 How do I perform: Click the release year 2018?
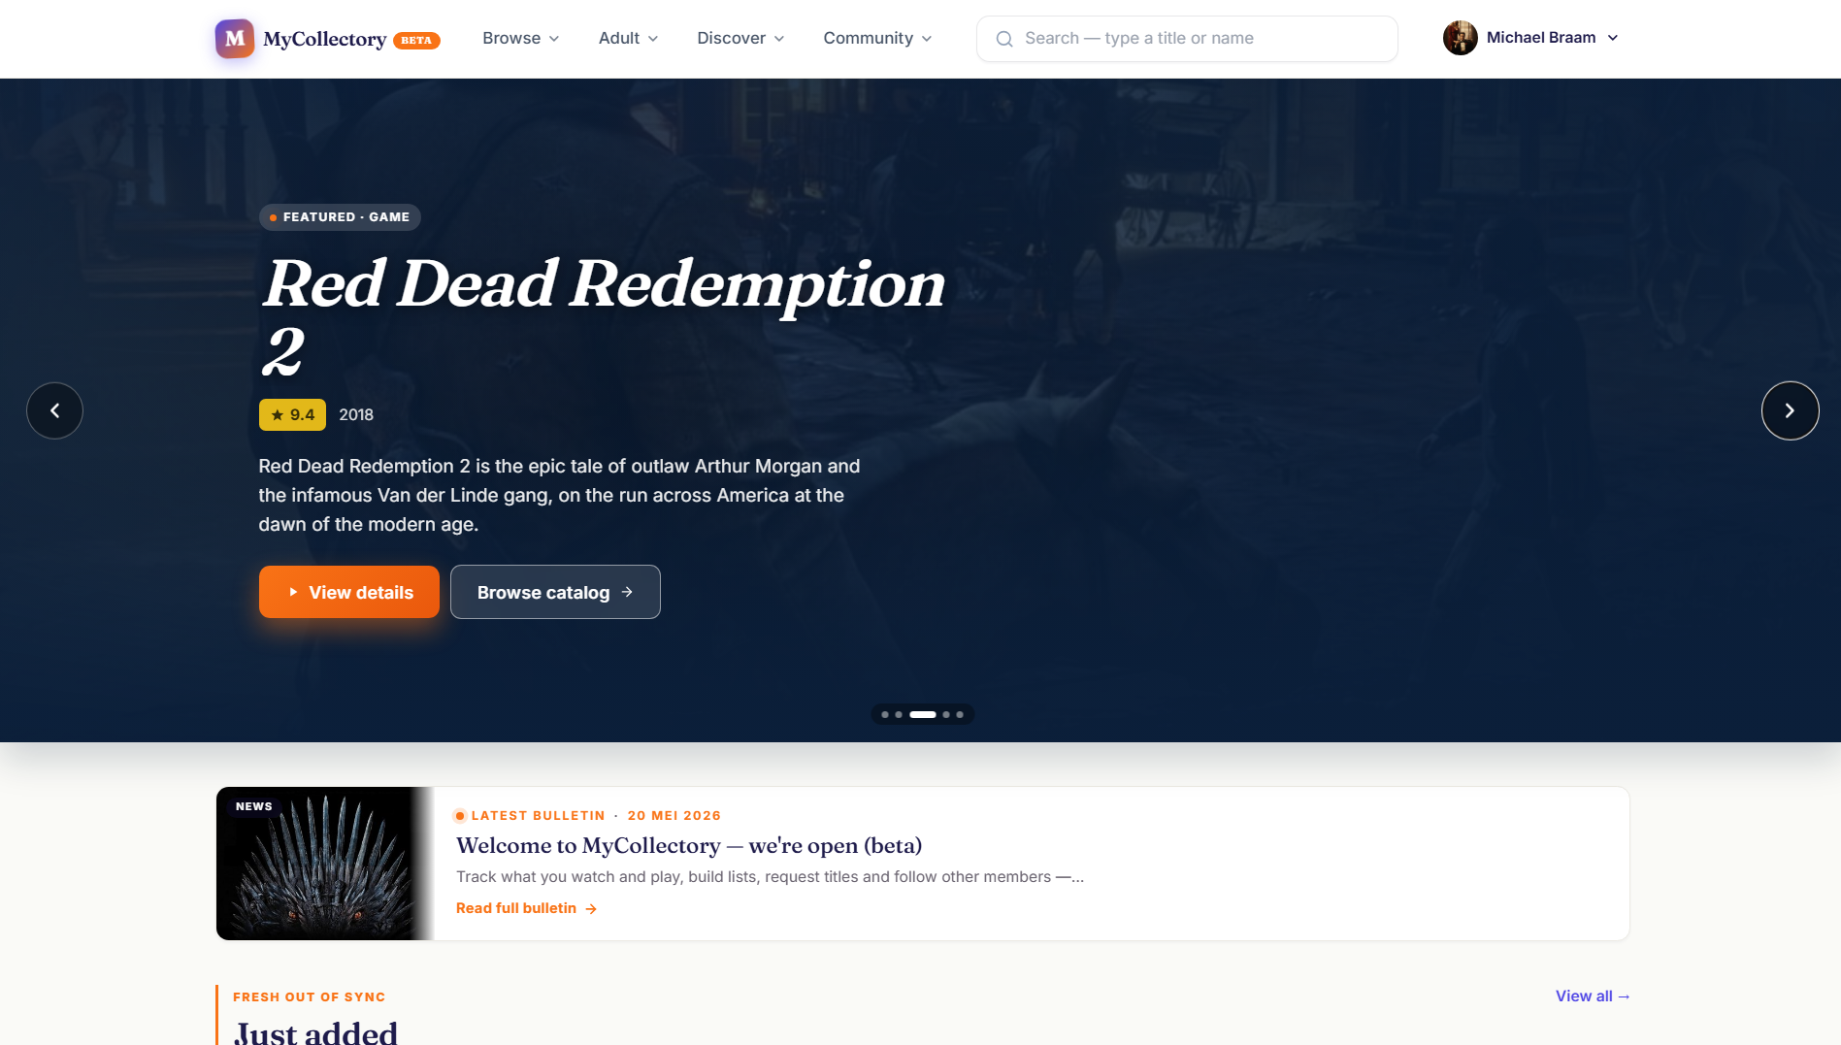pos(356,415)
